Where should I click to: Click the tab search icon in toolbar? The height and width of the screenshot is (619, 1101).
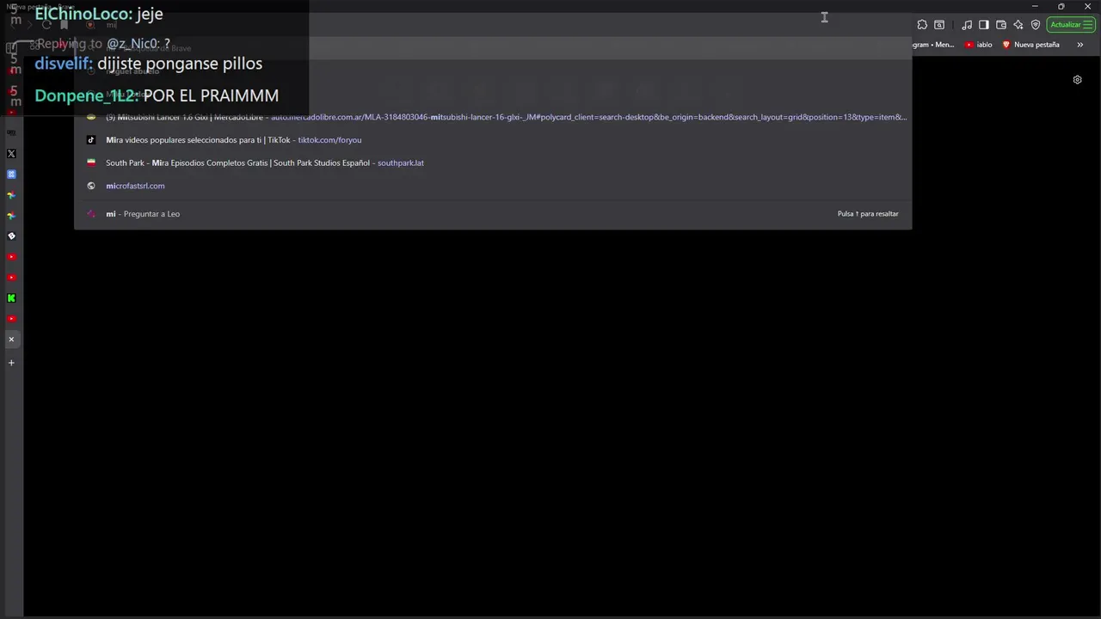coord(939,25)
